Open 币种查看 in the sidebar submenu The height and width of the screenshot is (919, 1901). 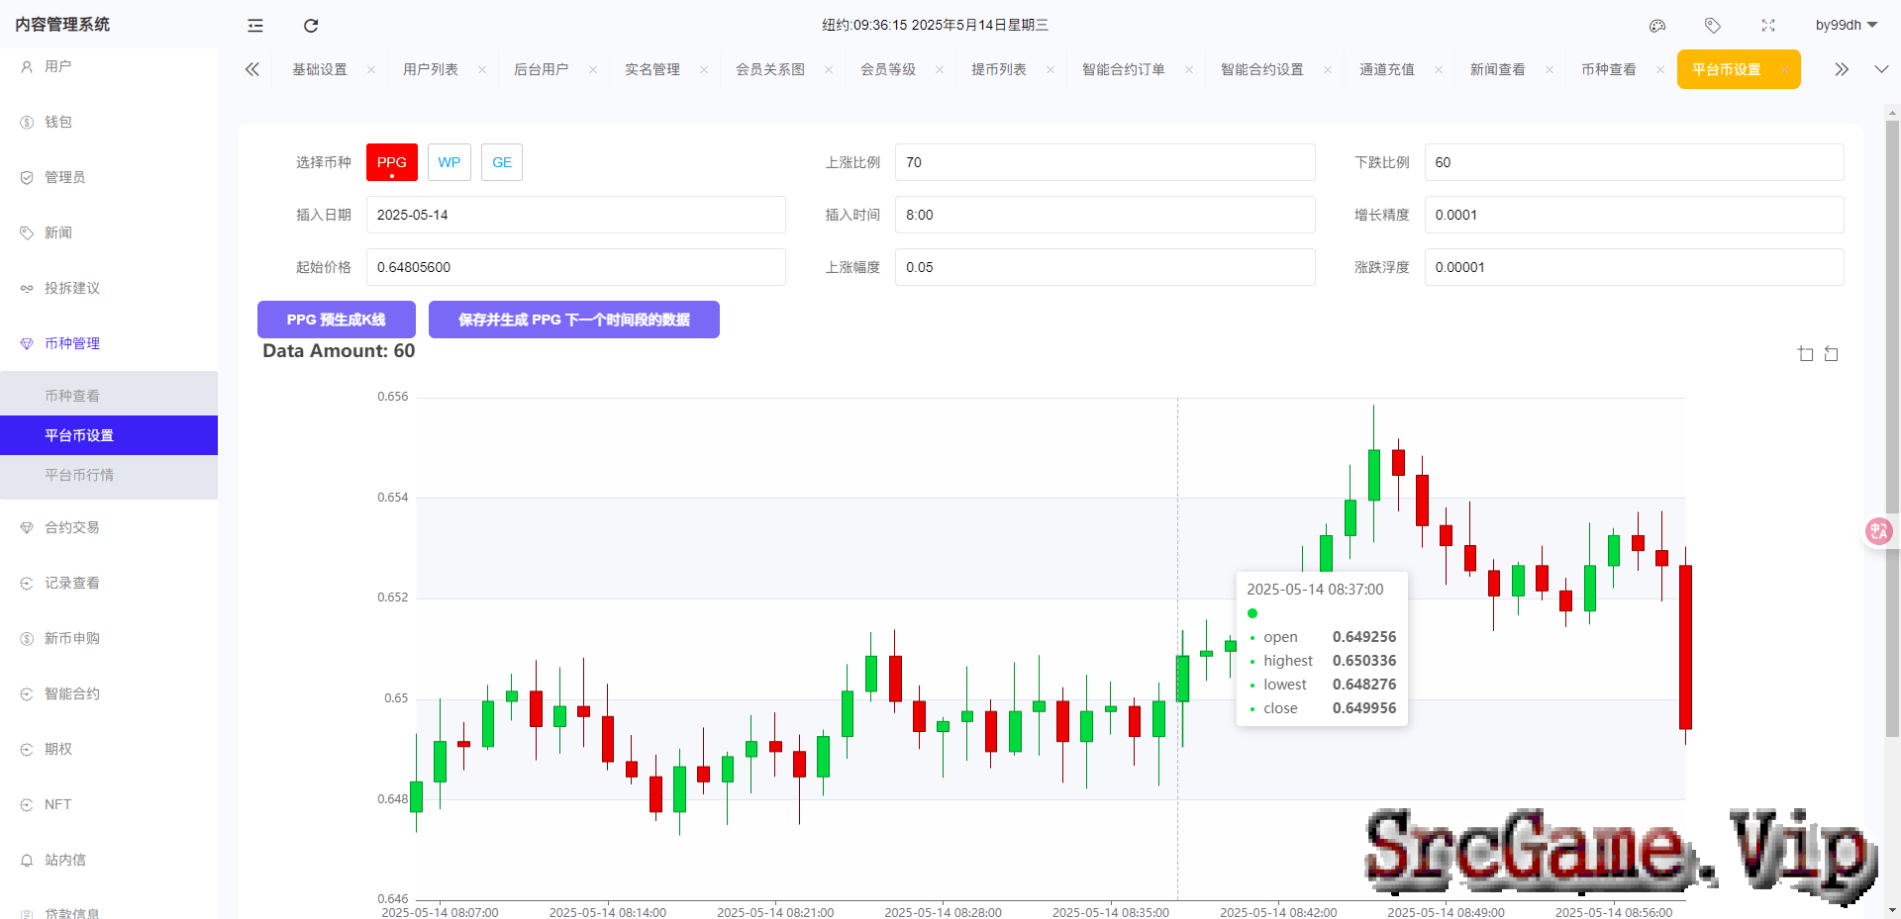click(109, 396)
